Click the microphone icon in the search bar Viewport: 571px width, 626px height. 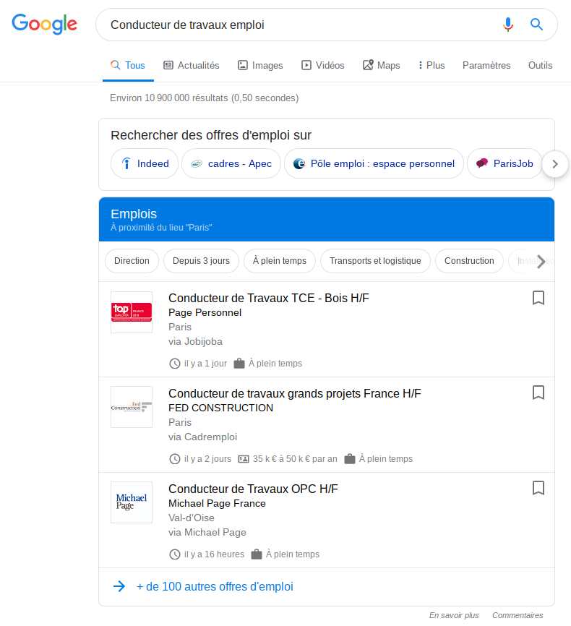pyautogui.click(x=508, y=24)
